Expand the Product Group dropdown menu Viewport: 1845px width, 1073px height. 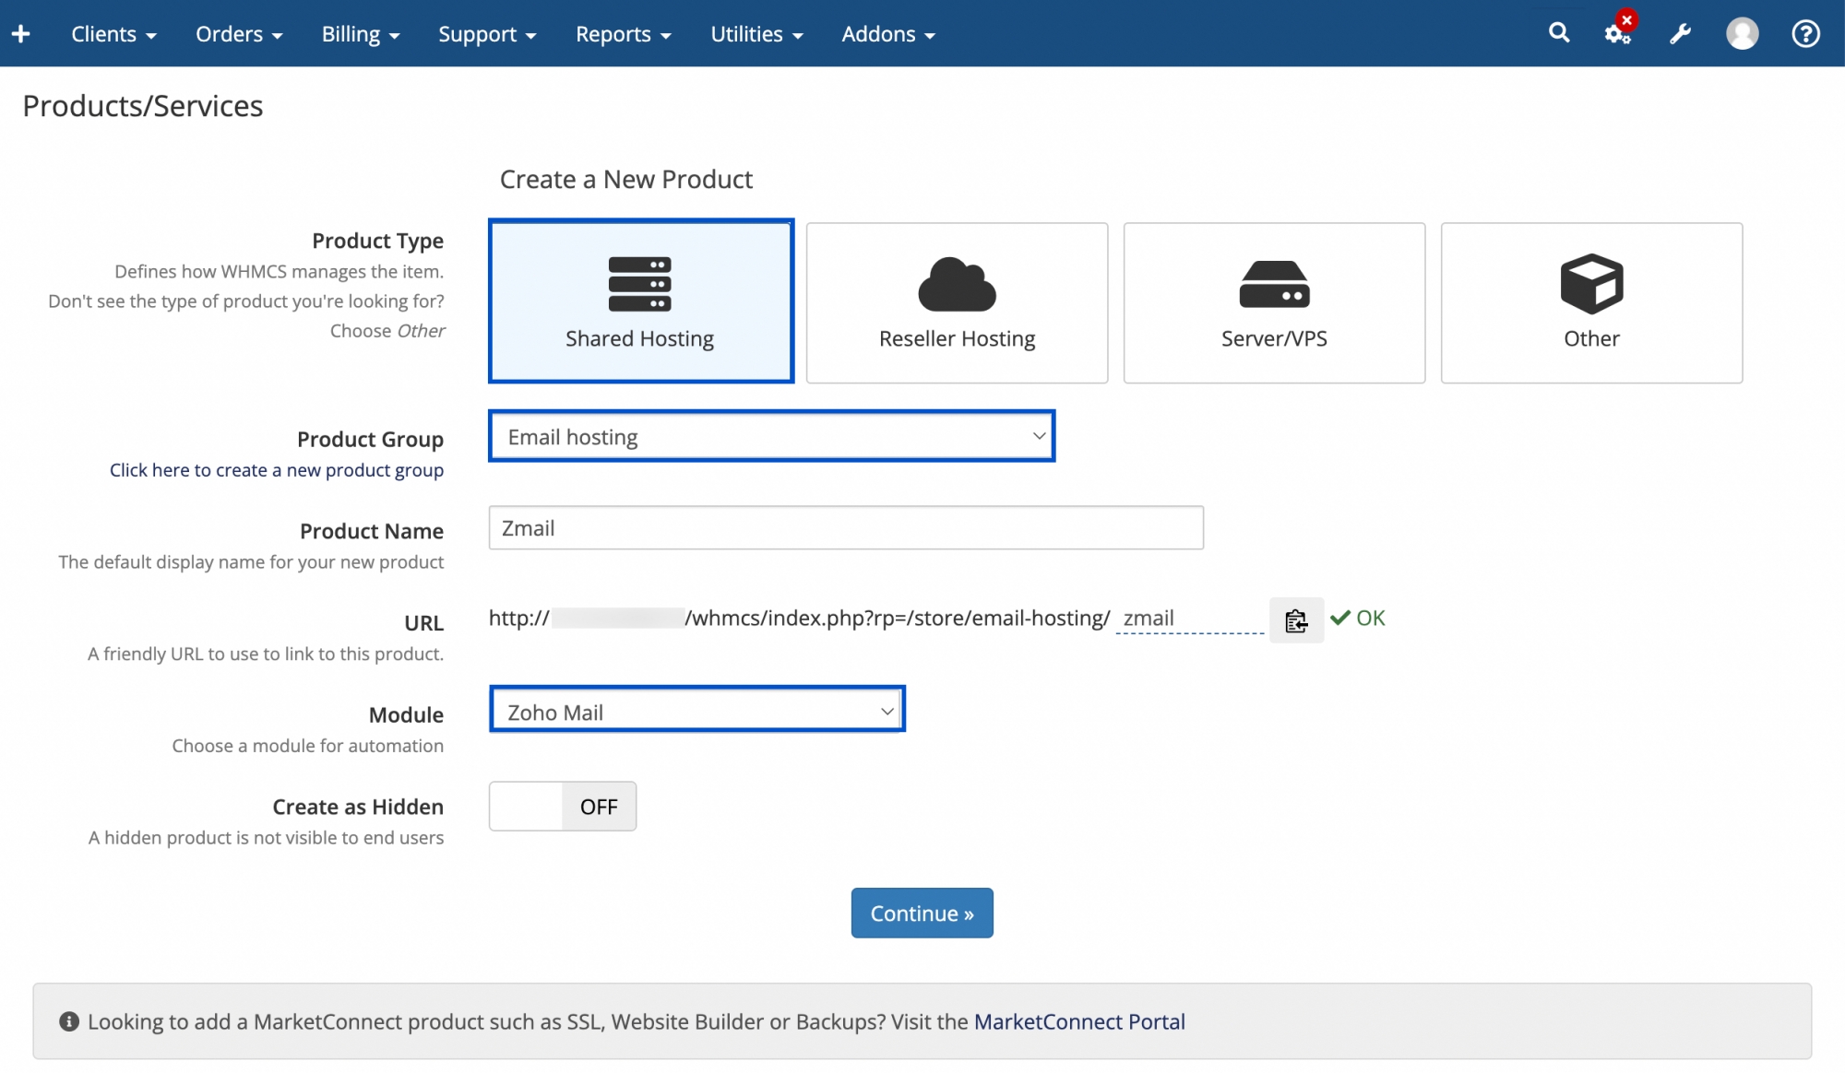coord(773,436)
